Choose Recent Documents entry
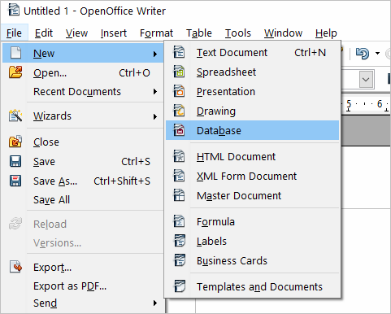This screenshot has height=314, width=391. (x=83, y=92)
